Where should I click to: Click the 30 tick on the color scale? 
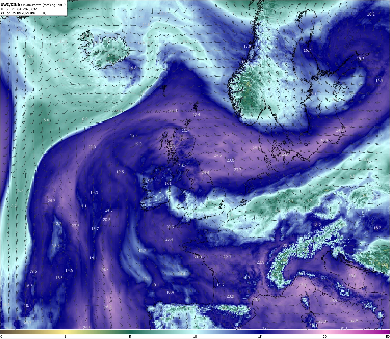(x=325, y=337)
